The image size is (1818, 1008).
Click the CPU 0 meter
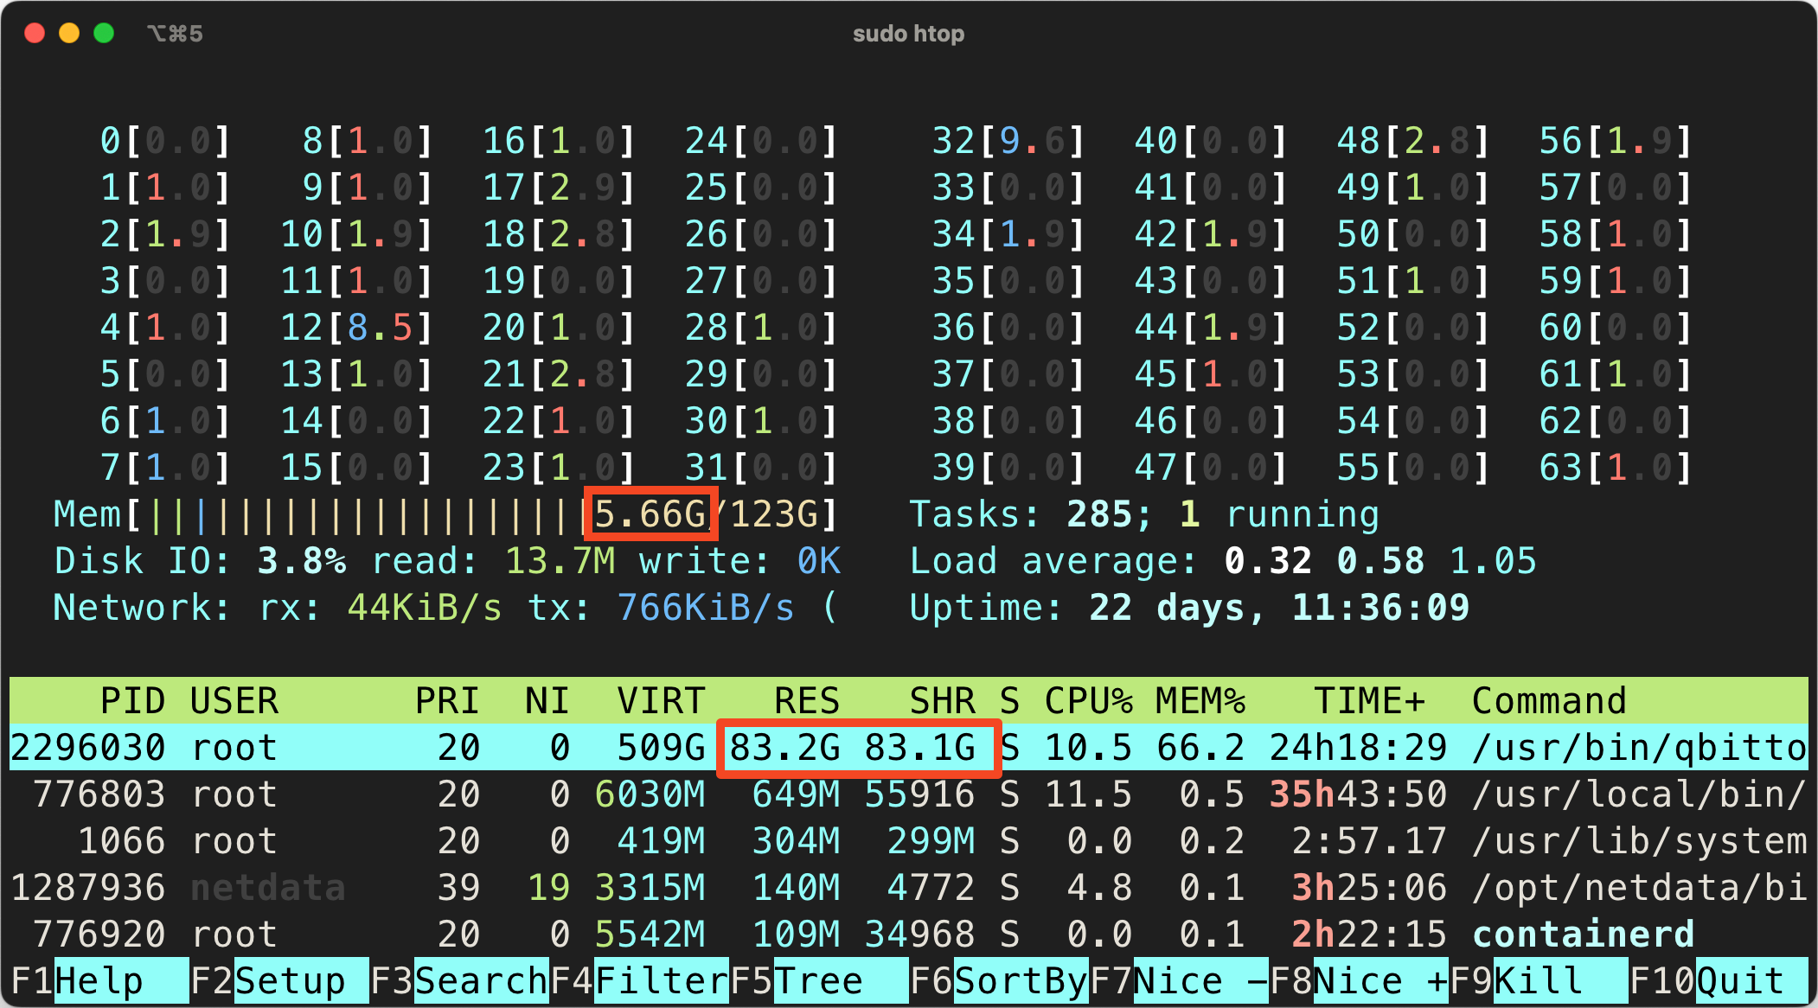[166, 141]
